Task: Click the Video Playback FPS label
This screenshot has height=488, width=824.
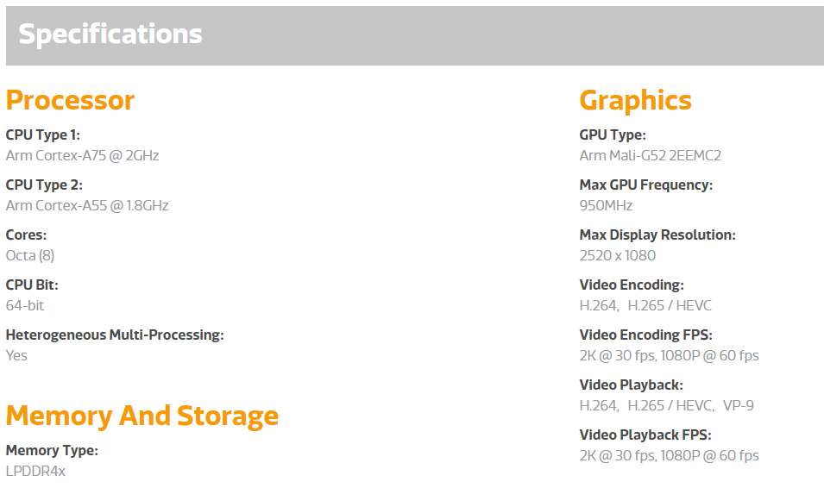Action: pyautogui.click(x=645, y=435)
